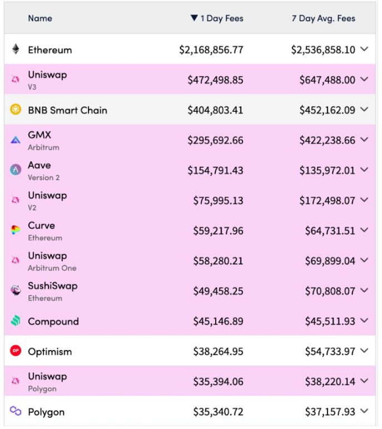The image size is (382, 429).
Task: Expand the BNB Smart Chain row chevron
Action: point(364,110)
